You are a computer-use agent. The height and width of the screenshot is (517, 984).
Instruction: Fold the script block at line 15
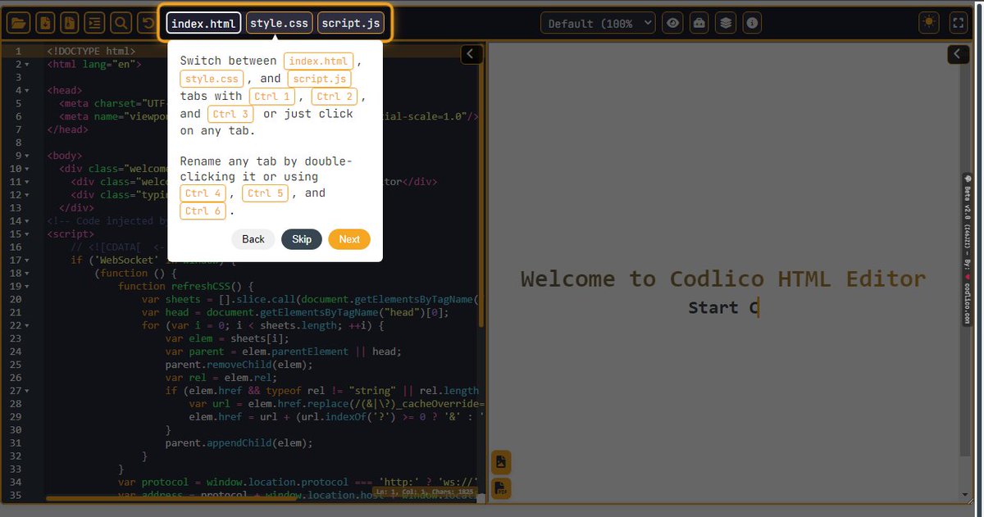28,234
